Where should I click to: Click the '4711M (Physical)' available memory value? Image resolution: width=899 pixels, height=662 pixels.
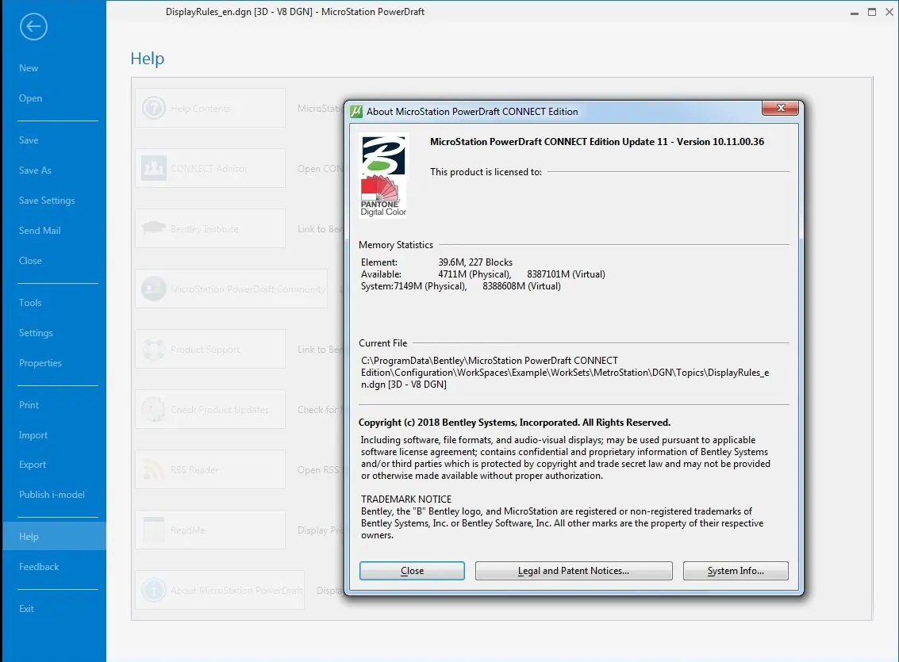pyautogui.click(x=474, y=274)
